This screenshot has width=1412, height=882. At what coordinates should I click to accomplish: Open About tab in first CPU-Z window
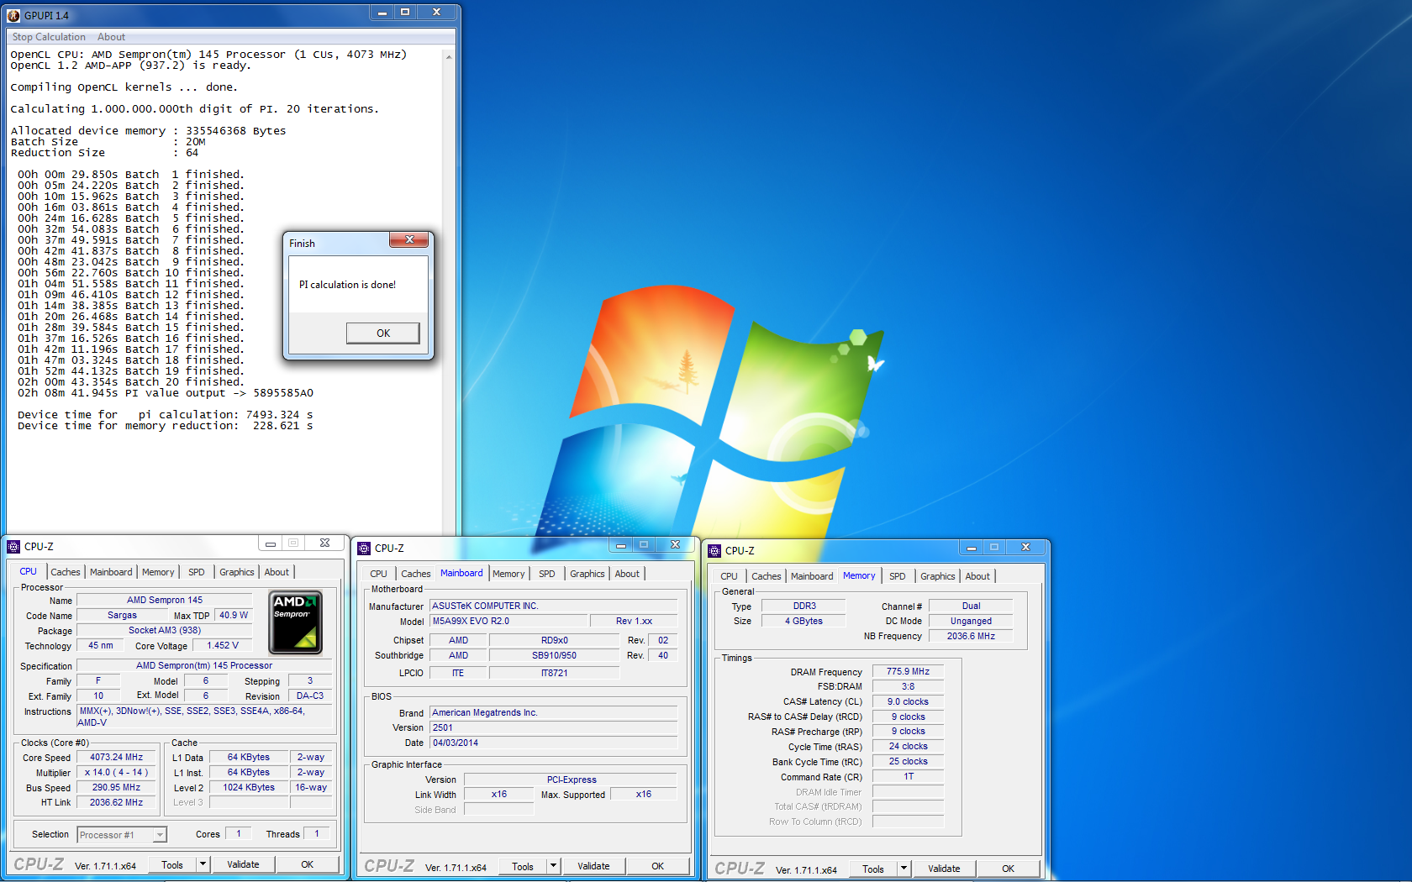[x=277, y=572]
